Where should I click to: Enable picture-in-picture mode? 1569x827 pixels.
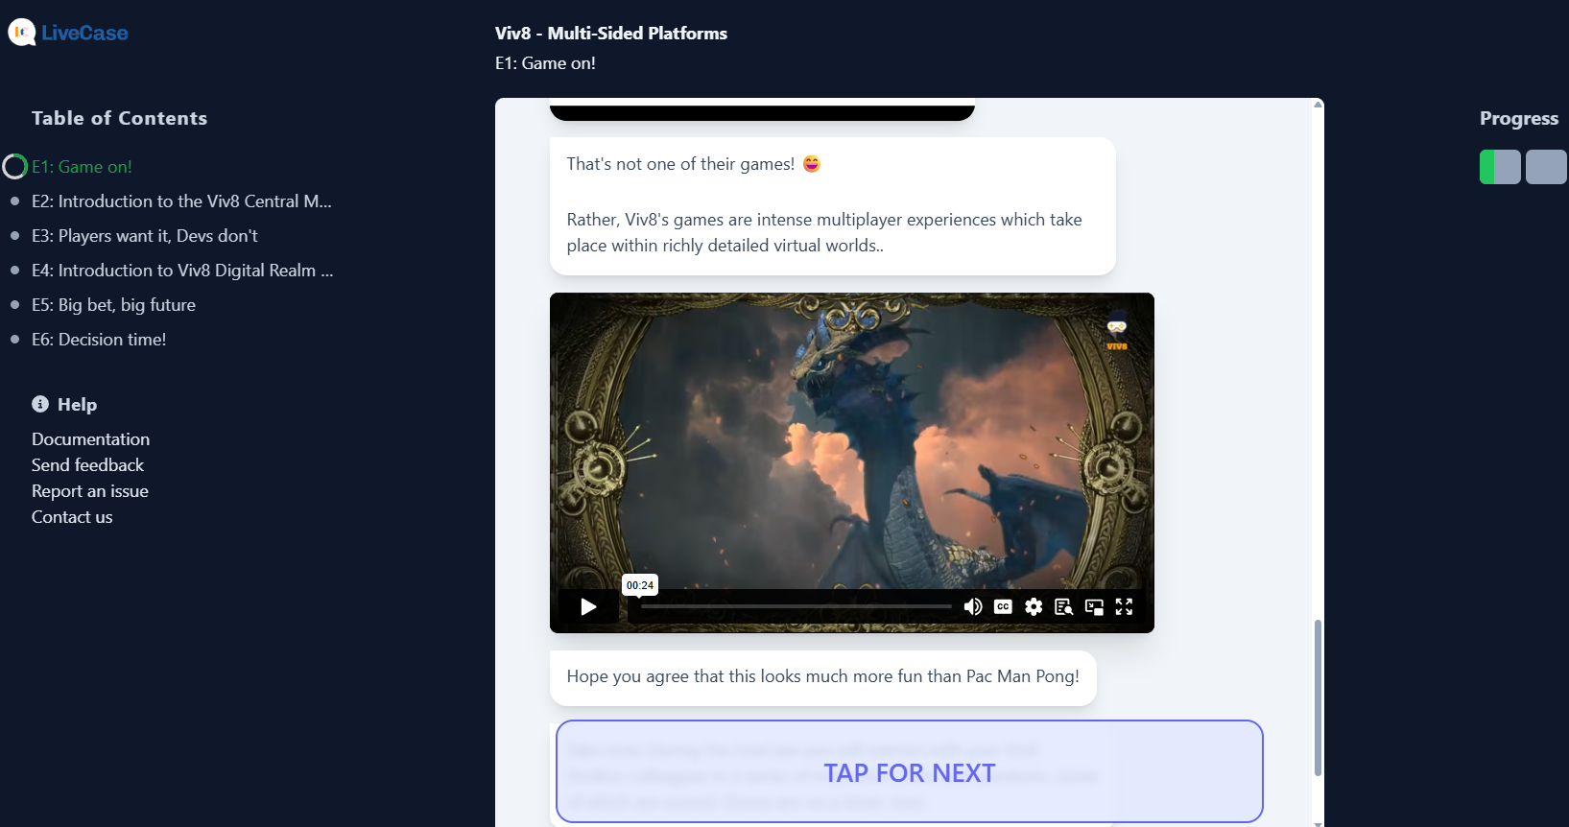(x=1094, y=606)
